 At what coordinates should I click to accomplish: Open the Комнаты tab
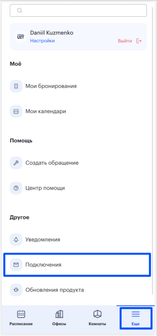(97, 318)
